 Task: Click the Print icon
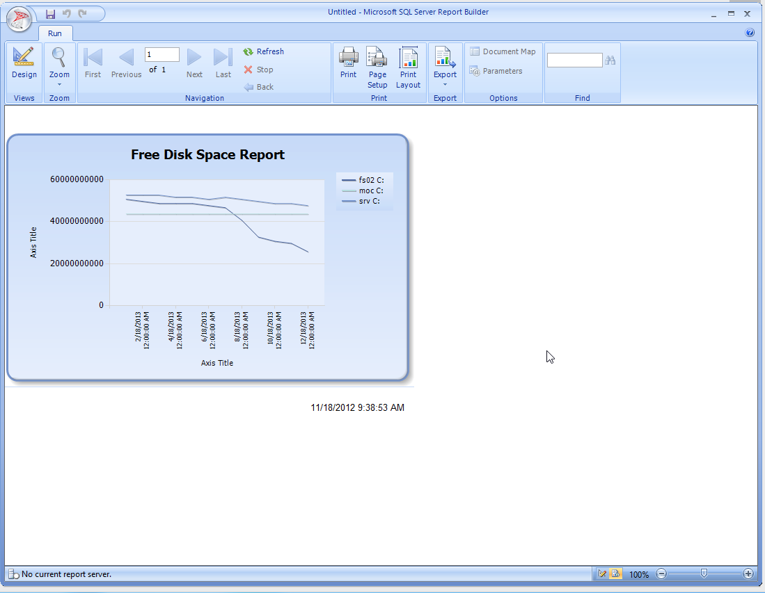[x=348, y=63]
